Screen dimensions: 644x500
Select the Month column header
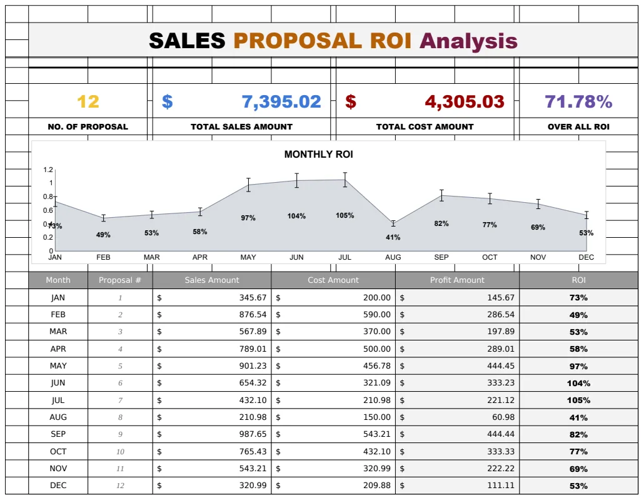58,280
